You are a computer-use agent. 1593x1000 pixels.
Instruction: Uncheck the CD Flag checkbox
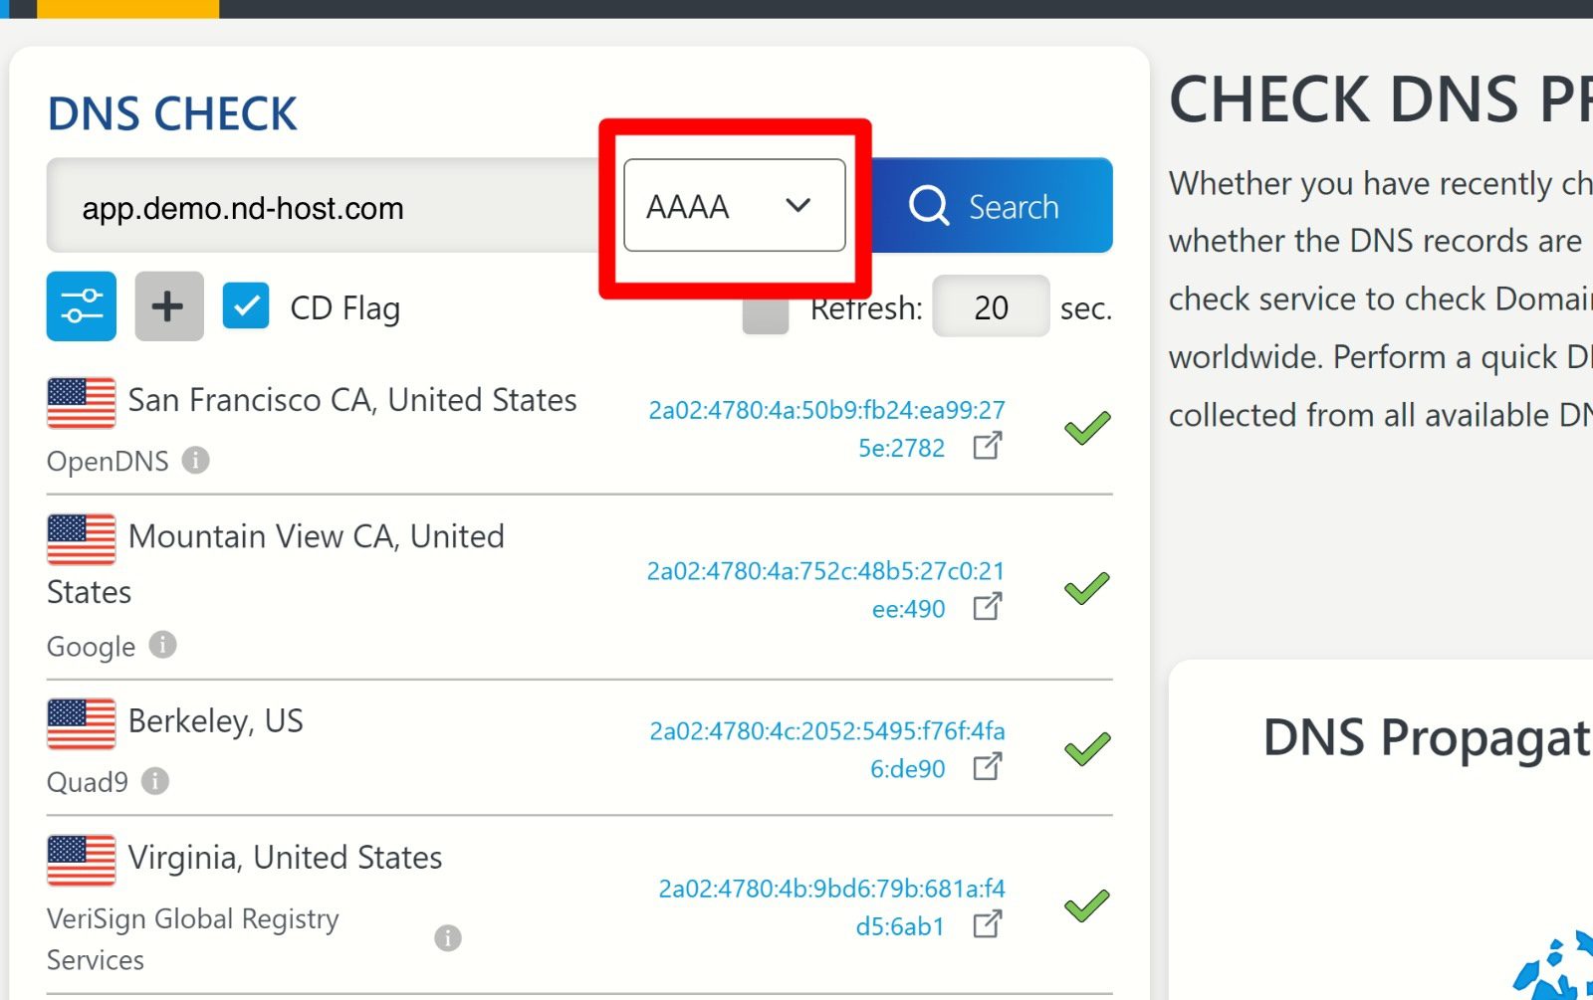coord(246,306)
